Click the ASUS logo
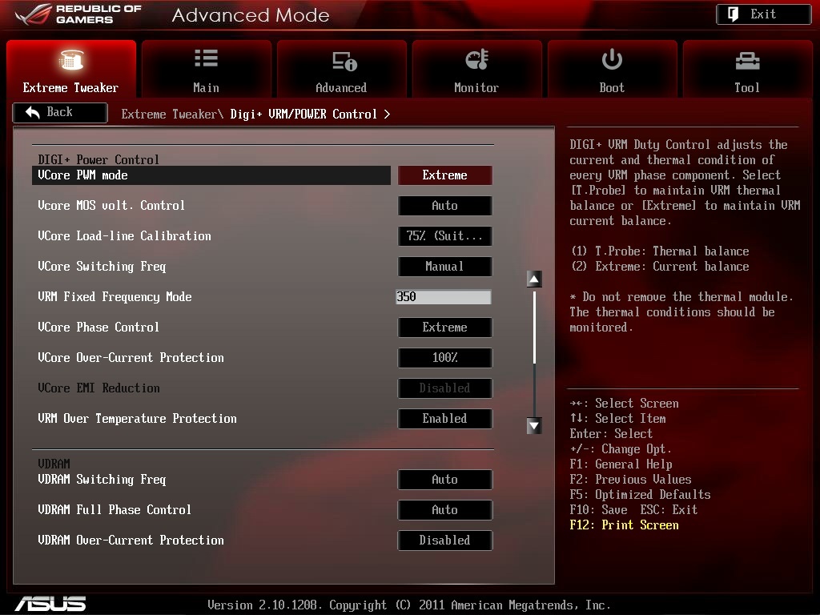Image resolution: width=820 pixels, height=615 pixels. 50,604
